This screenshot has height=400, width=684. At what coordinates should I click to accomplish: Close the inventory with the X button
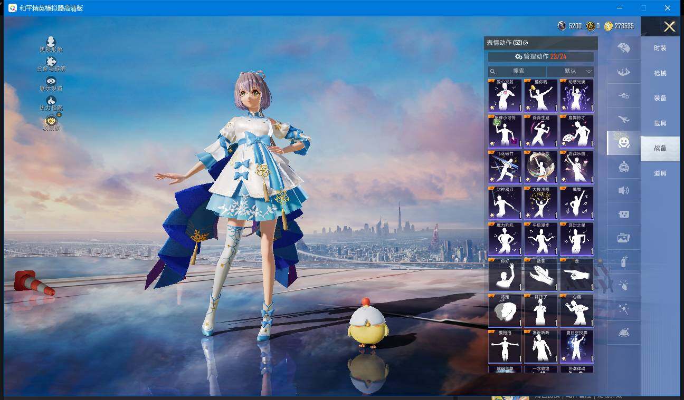click(x=669, y=27)
